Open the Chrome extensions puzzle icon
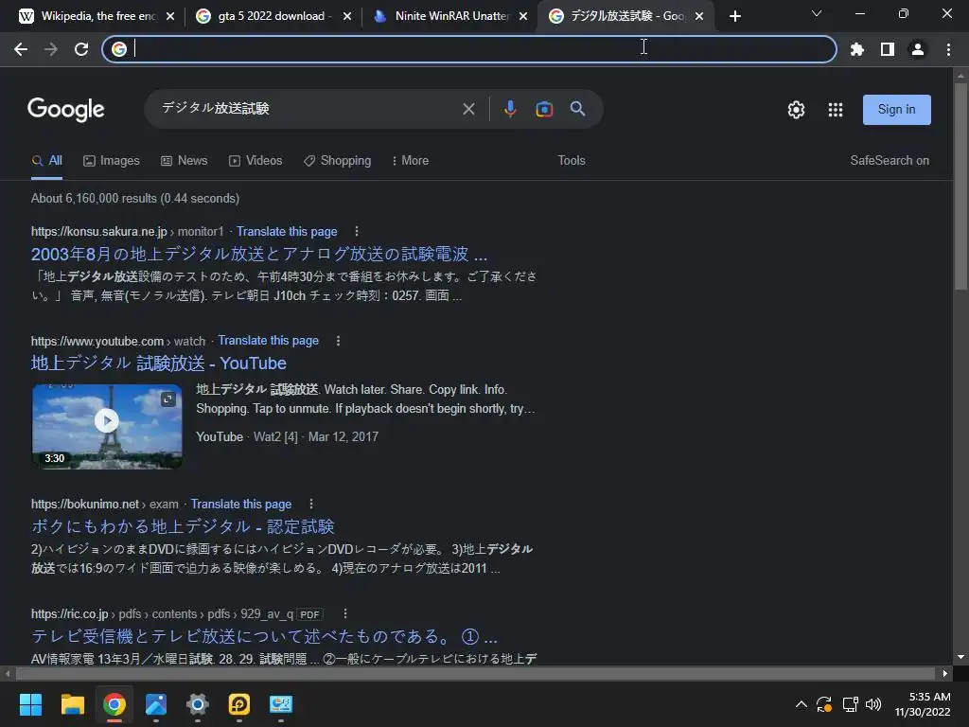The width and height of the screenshot is (969, 727). (x=856, y=49)
